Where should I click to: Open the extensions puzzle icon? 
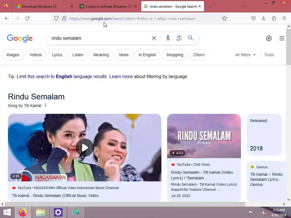click(x=274, y=18)
